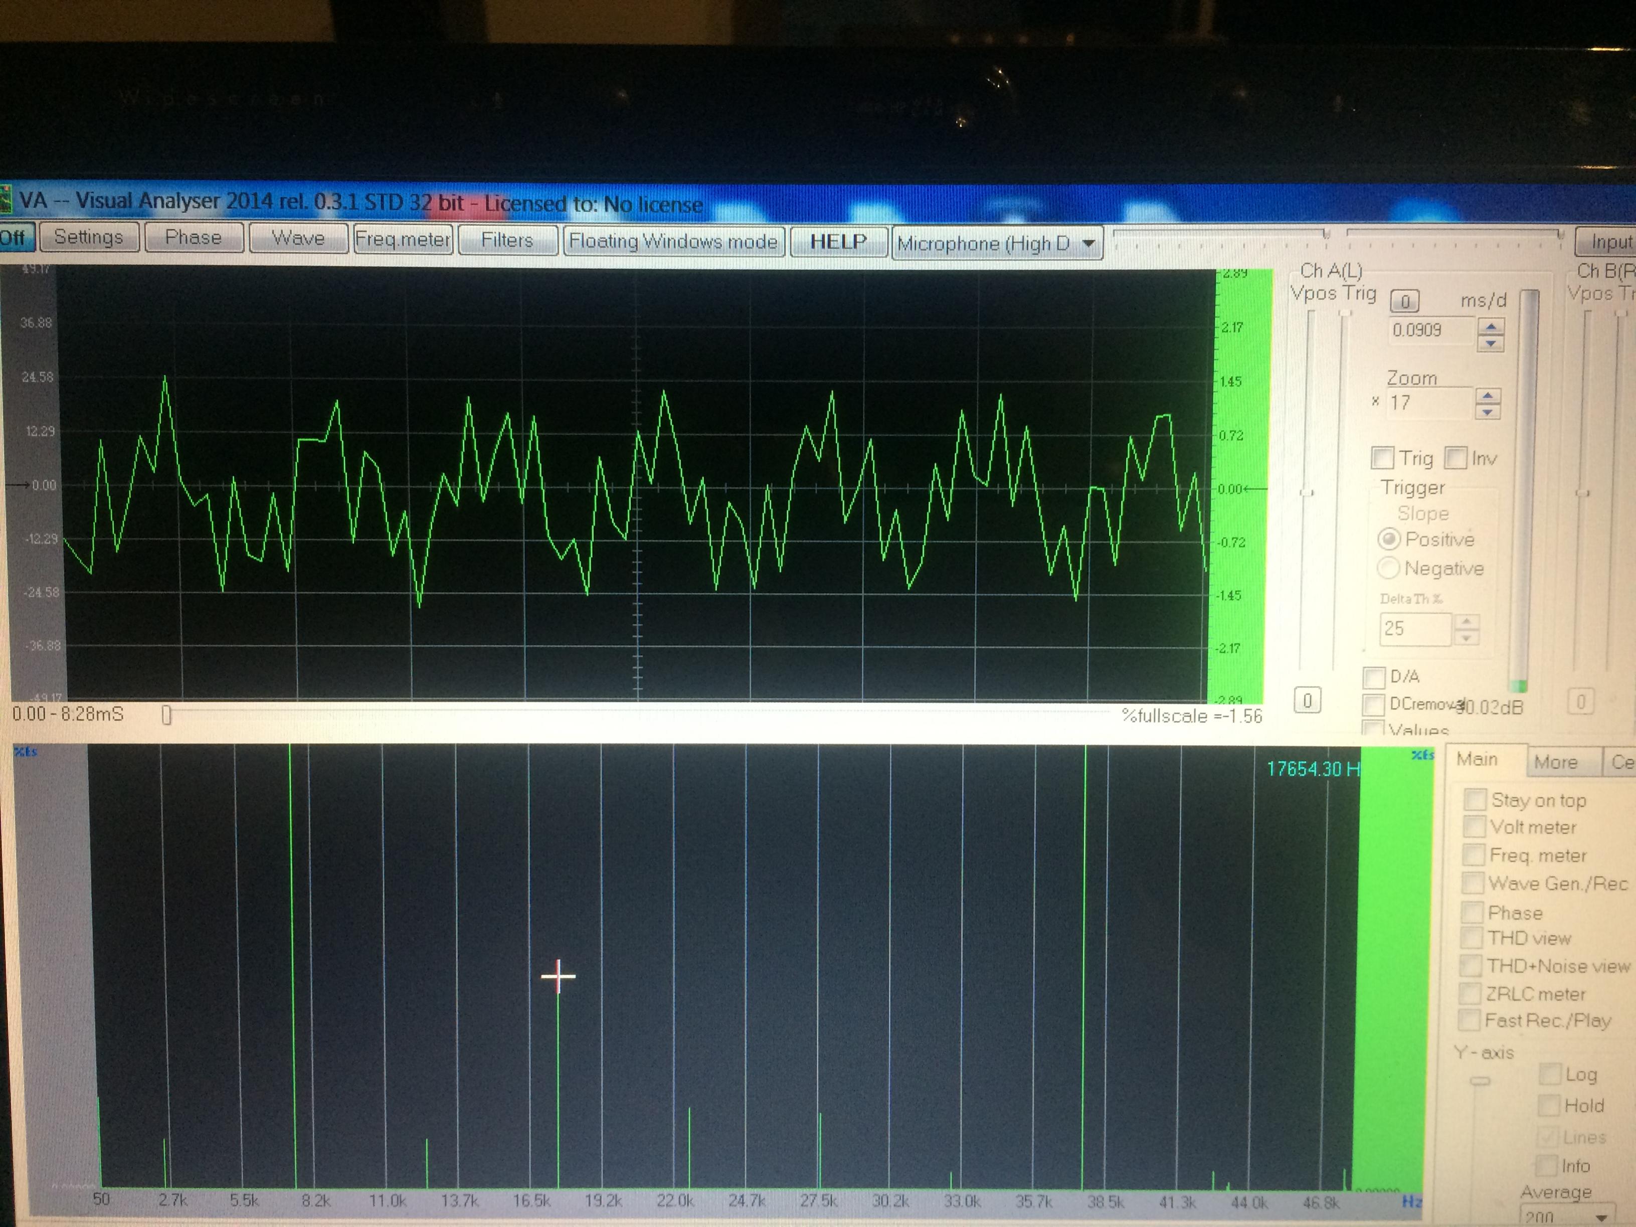Screen dimensions: 1636x1227
Task: Click the small 0 button beside ms/d
Action: 1404,301
